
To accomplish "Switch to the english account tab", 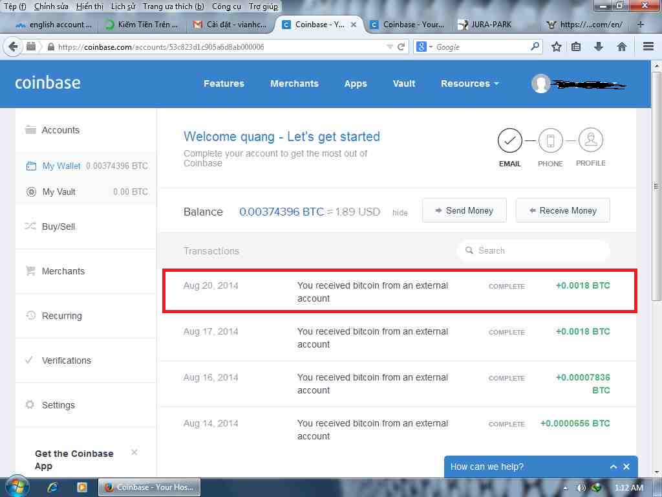I will (53, 25).
